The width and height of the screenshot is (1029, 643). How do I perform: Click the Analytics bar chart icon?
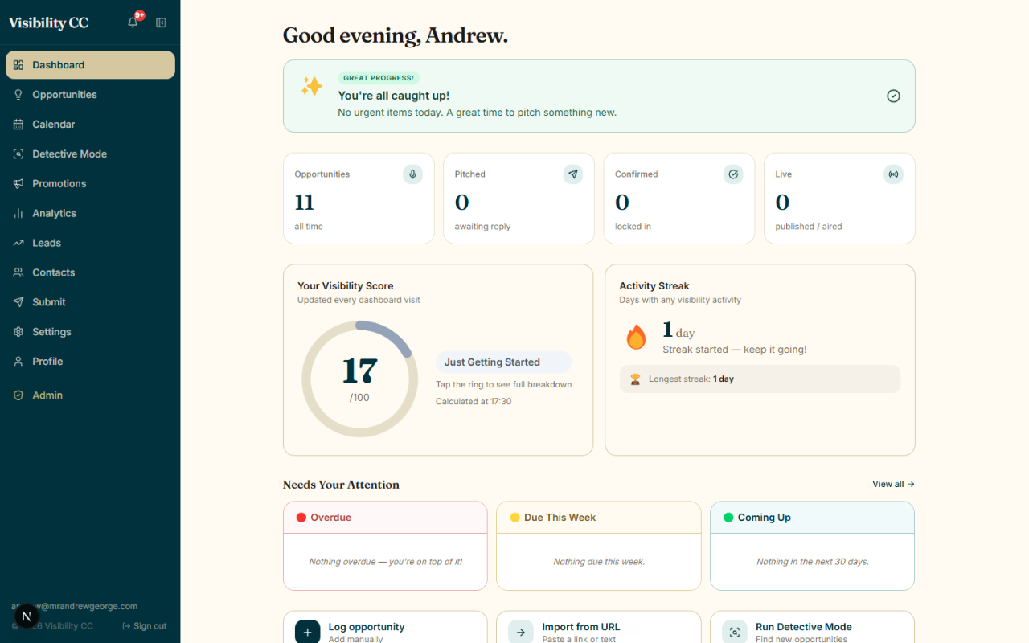[x=18, y=214]
